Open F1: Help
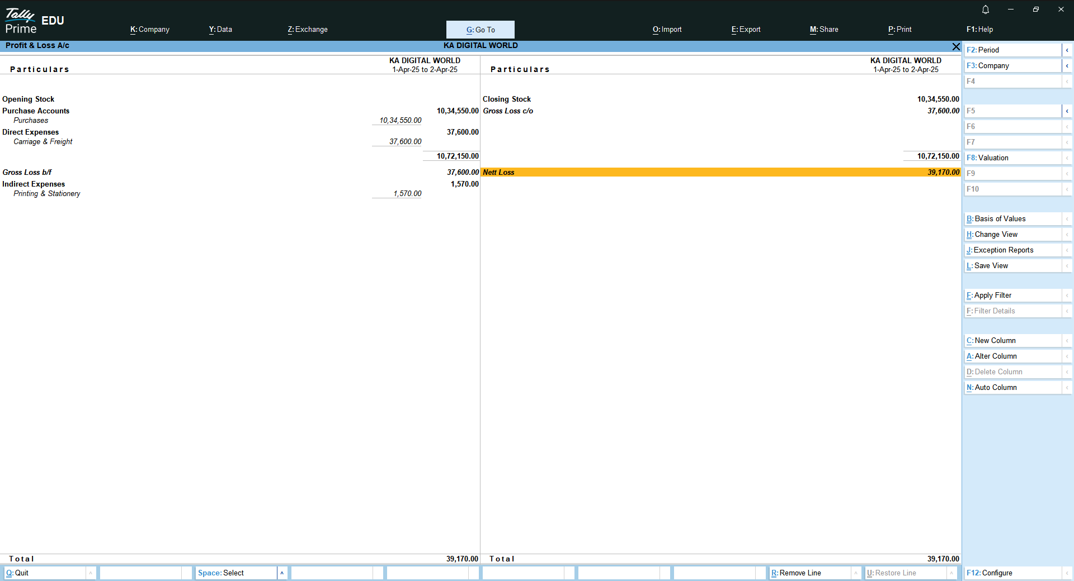Screen dimensions: 1074x581 point(979,30)
